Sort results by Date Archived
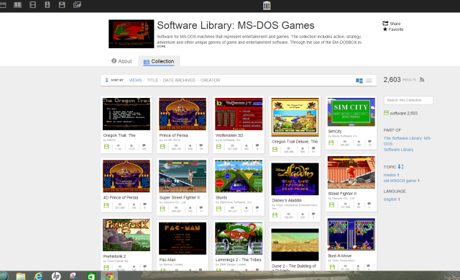This screenshot has width=460, height=280. click(x=179, y=80)
